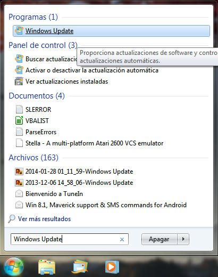The width and height of the screenshot is (218, 277).
Task: Click inside the Windows Update search box
Action: 70,239
